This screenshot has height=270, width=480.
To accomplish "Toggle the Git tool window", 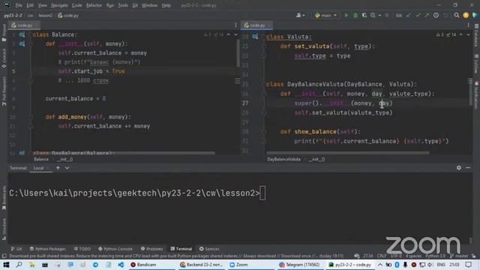I will [16, 249].
